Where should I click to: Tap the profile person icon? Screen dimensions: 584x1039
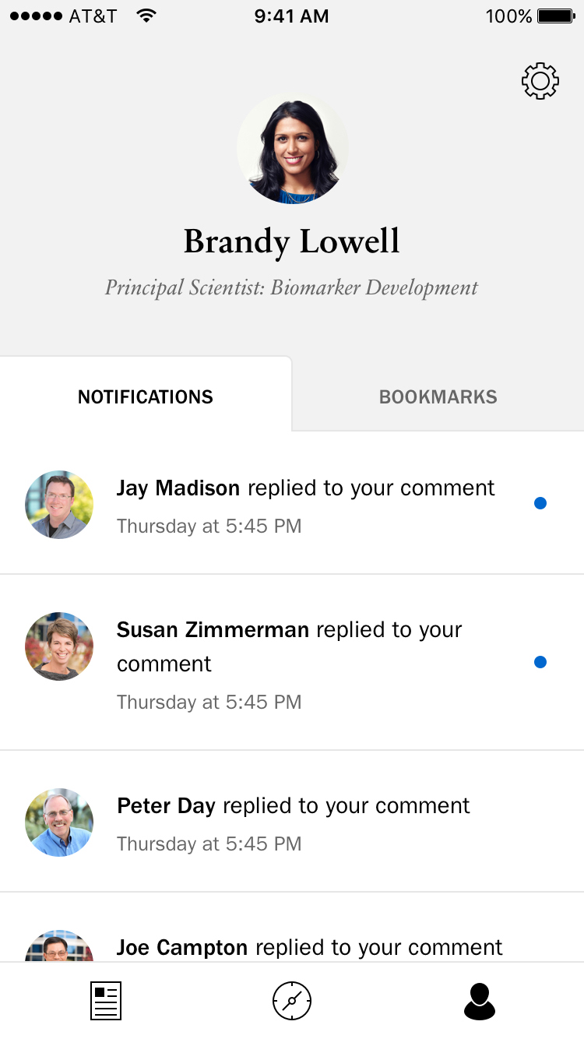479,1001
